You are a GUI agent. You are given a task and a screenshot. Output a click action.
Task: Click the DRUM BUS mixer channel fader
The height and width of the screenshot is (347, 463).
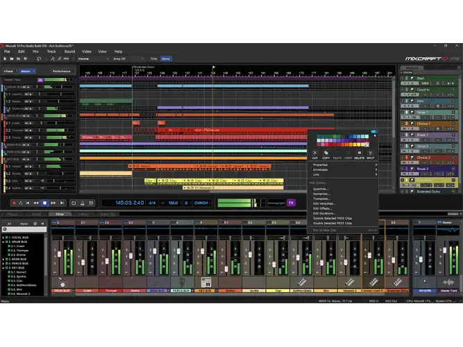pyautogui.click(x=59, y=254)
